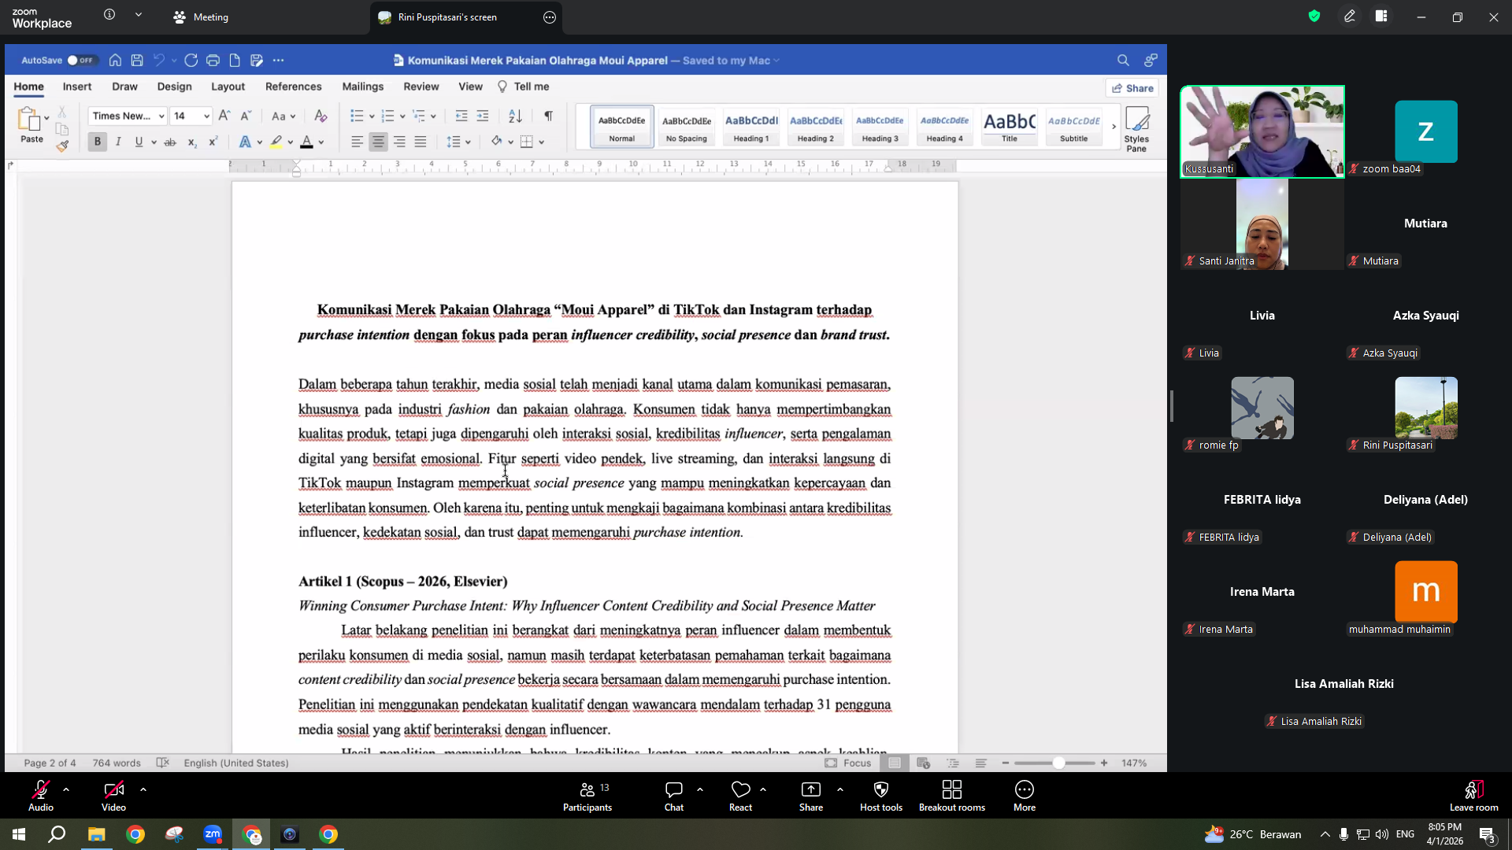Click Align Left icon
1512x850 pixels.
tap(357, 142)
